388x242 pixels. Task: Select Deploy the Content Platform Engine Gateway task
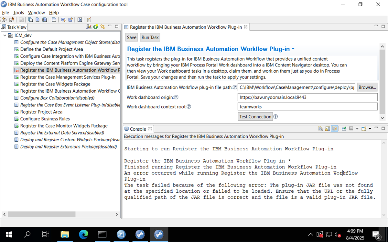coord(70,63)
